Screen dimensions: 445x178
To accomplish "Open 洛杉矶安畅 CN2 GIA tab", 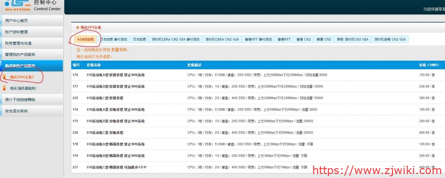I will pos(390,40).
